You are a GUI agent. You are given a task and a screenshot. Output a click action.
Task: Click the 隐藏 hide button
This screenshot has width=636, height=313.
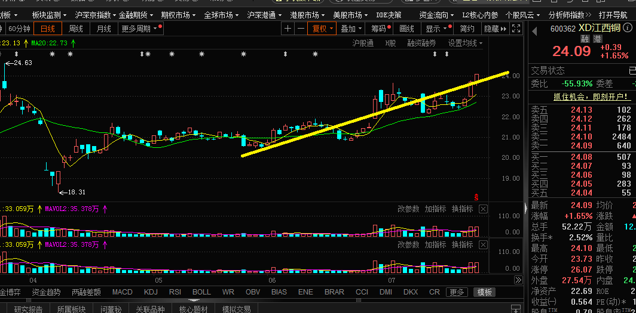[491, 29]
